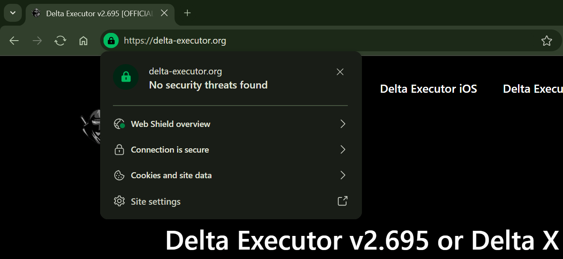
Task: Click the address bar URL field
Action: point(299,41)
